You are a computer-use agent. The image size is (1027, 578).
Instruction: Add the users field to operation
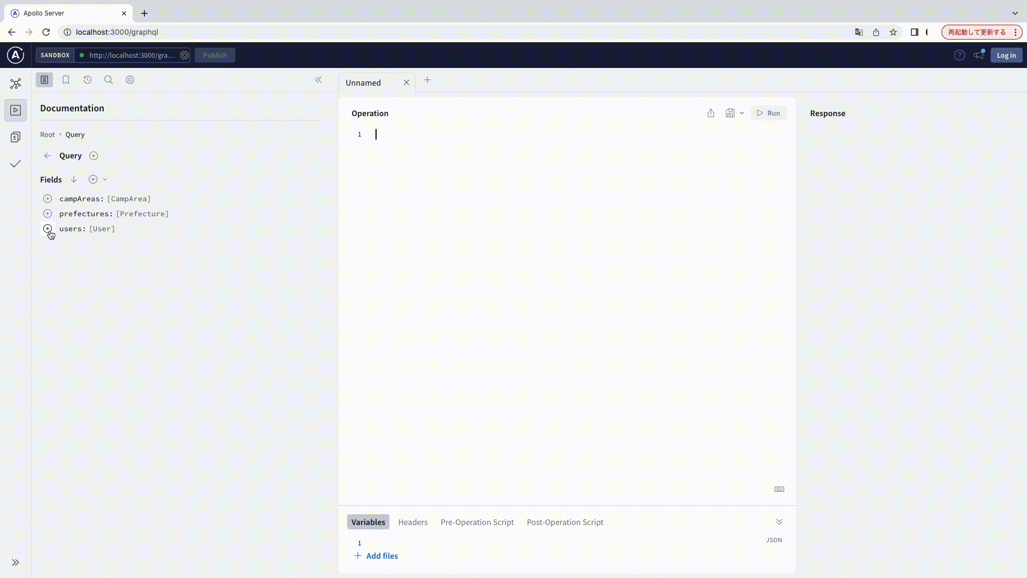pos(48,229)
